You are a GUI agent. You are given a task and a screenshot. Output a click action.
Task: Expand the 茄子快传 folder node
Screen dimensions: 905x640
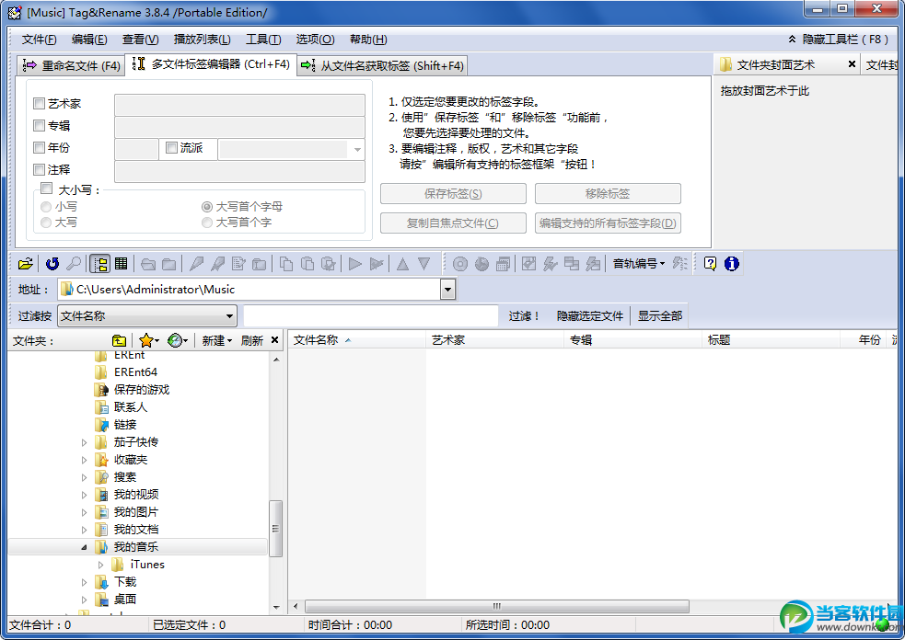pyautogui.click(x=85, y=442)
